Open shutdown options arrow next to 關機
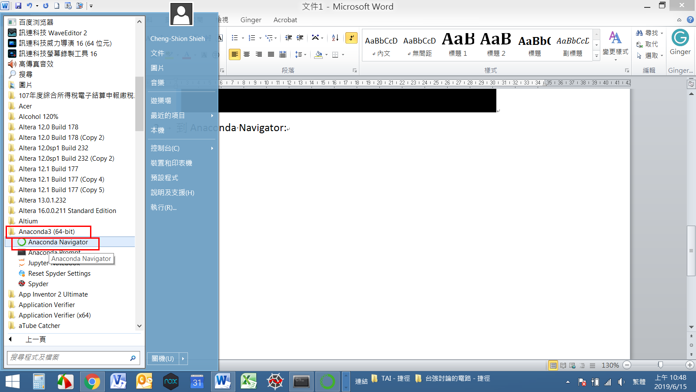Viewport: 696px width, 392px height. [x=183, y=358]
